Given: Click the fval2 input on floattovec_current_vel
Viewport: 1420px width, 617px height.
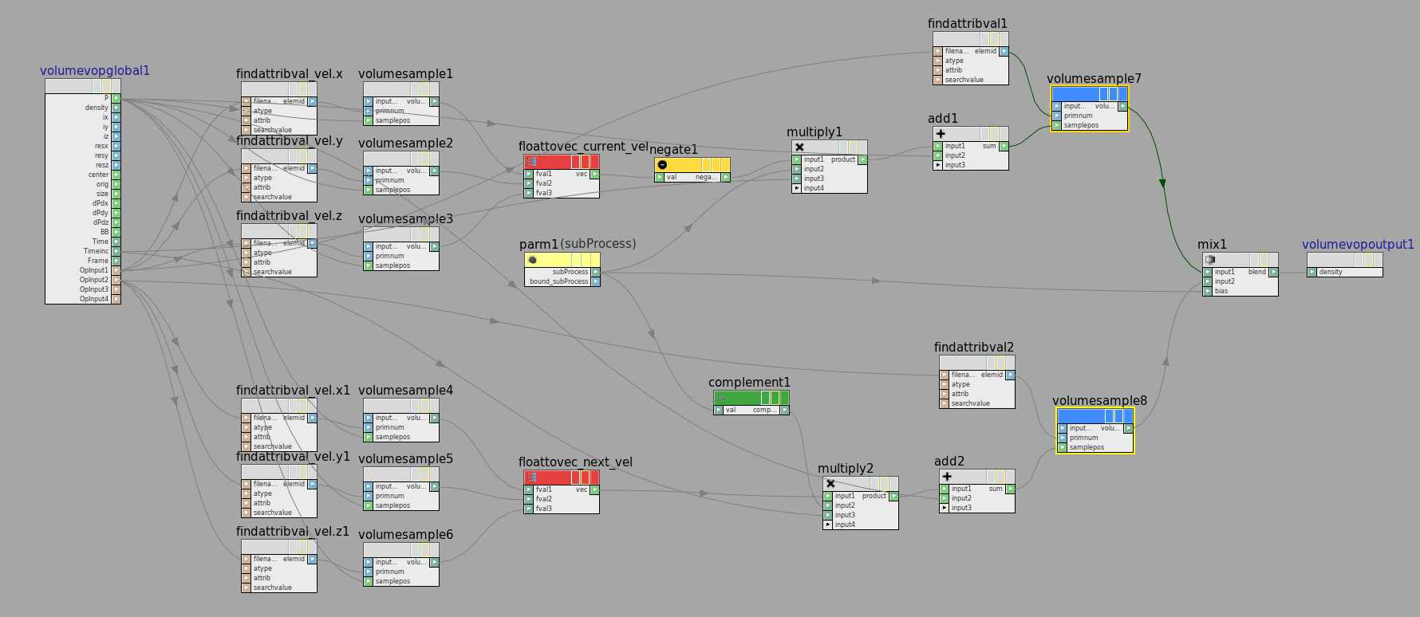Looking at the screenshot, I should coord(528,183).
